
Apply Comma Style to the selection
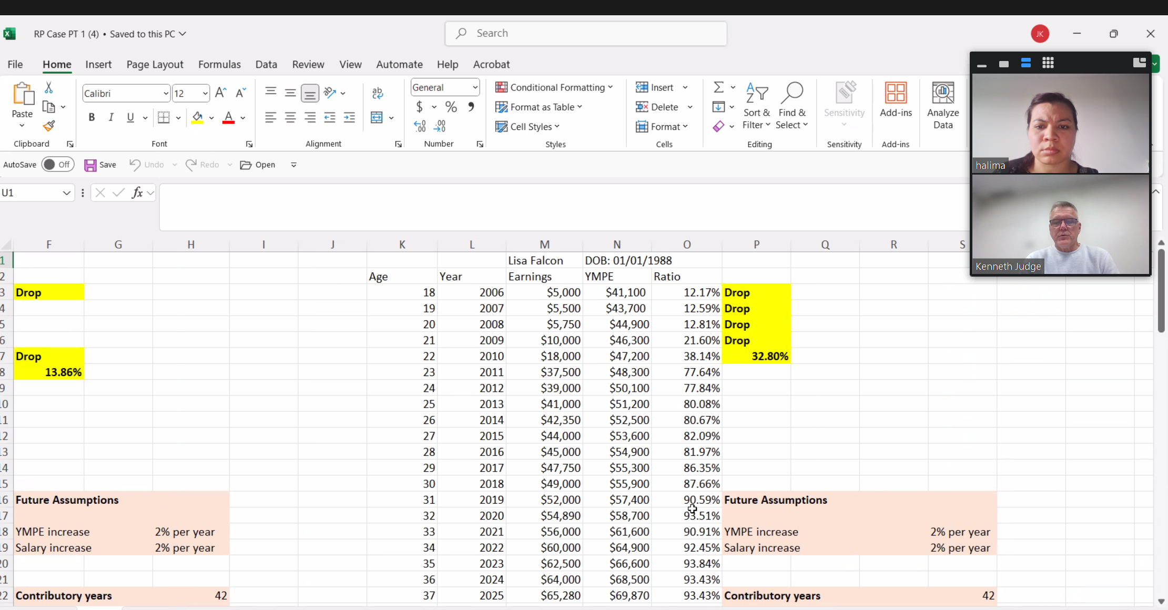[471, 106]
